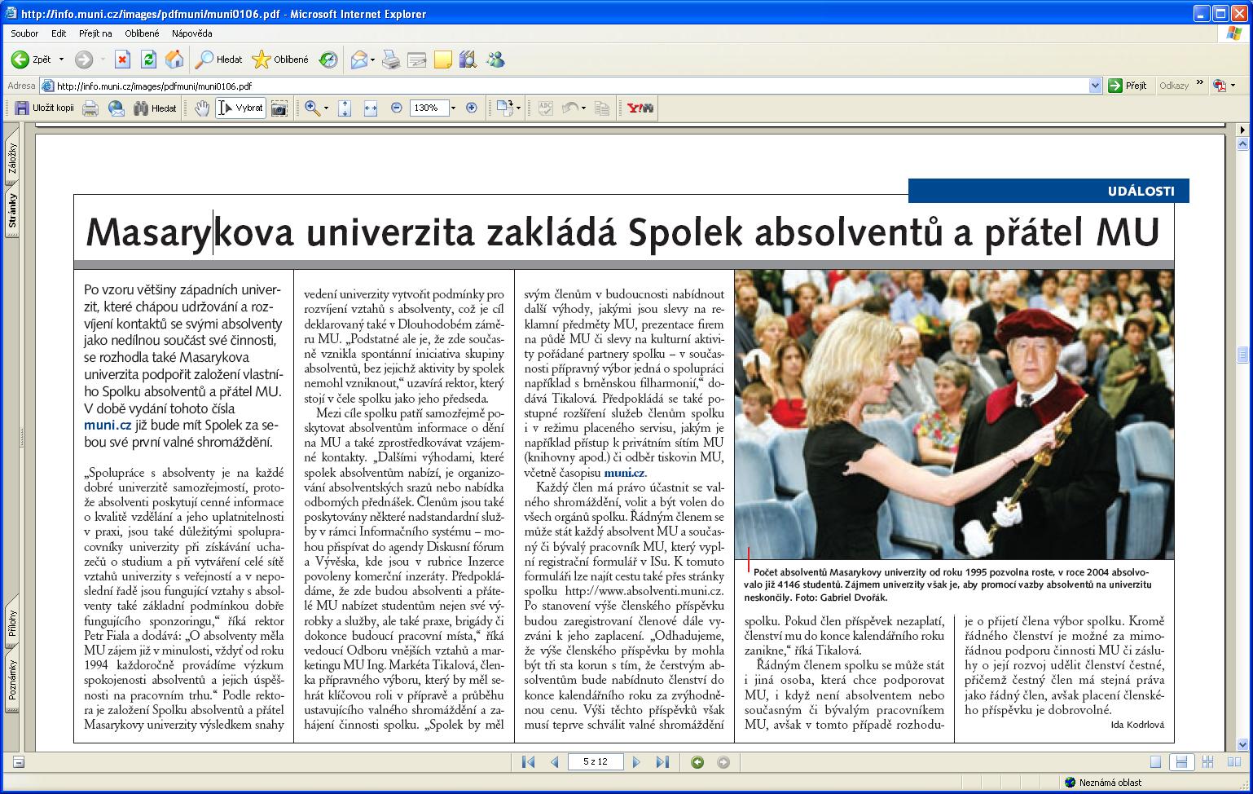
Task: Print the PDF using Acrobat printer icon
Action: [90, 108]
